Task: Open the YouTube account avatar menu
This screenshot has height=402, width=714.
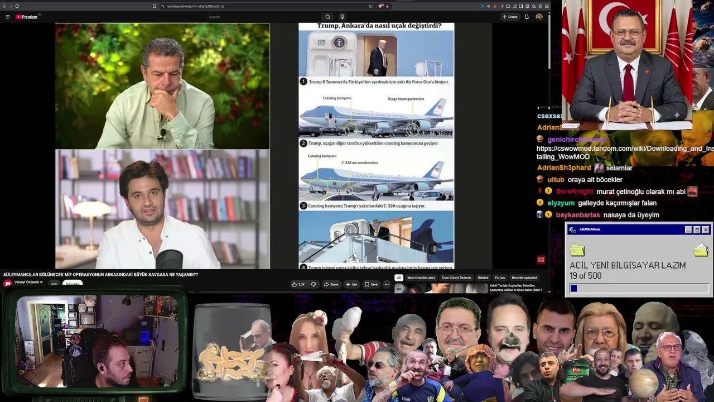Action: [x=539, y=17]
